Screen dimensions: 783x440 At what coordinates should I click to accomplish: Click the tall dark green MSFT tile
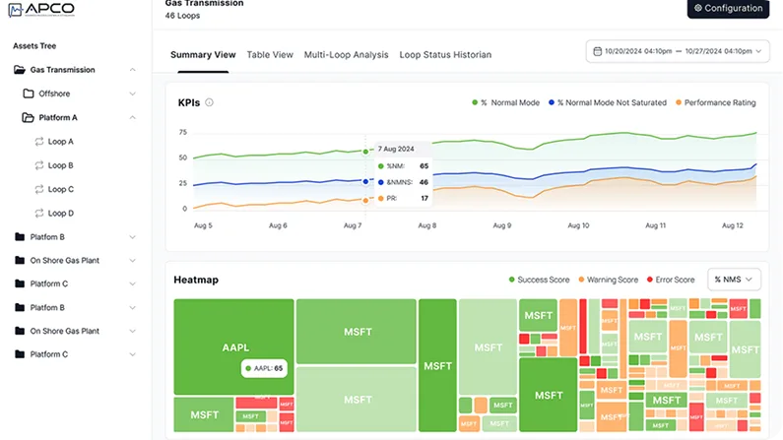[x=437, y=365]
